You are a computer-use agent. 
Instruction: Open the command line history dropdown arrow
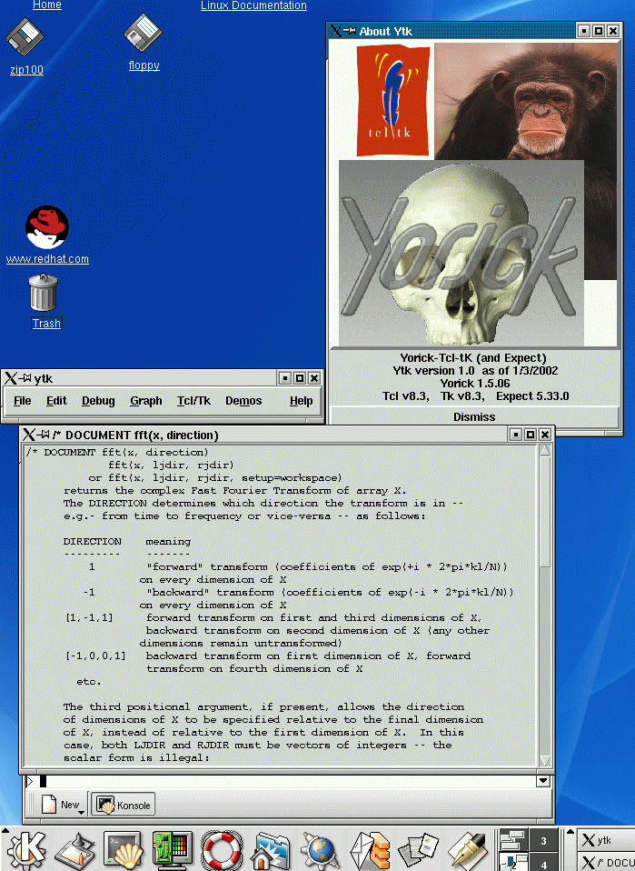(x=543, y=780)
